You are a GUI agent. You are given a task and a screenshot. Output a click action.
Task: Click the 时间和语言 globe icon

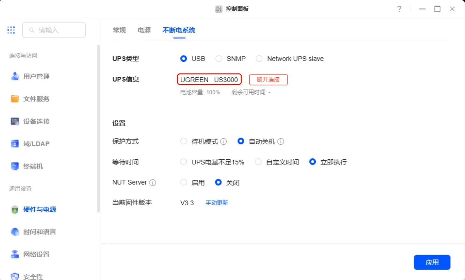click(15, 232)
